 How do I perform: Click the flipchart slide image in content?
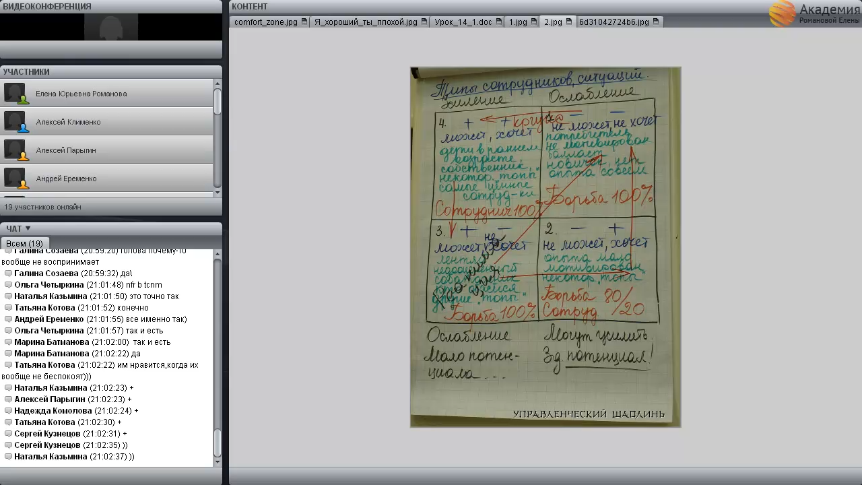(545, 247)
